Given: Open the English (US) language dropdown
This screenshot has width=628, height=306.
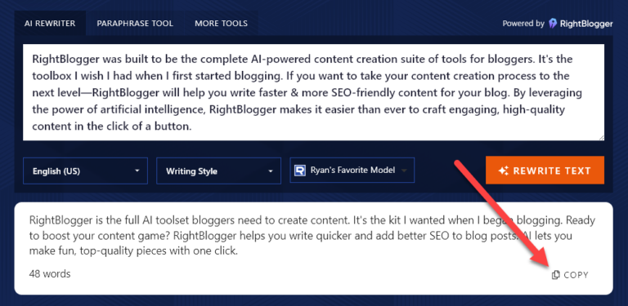Looking at the screenshot, I should click(x=85, y=171).
